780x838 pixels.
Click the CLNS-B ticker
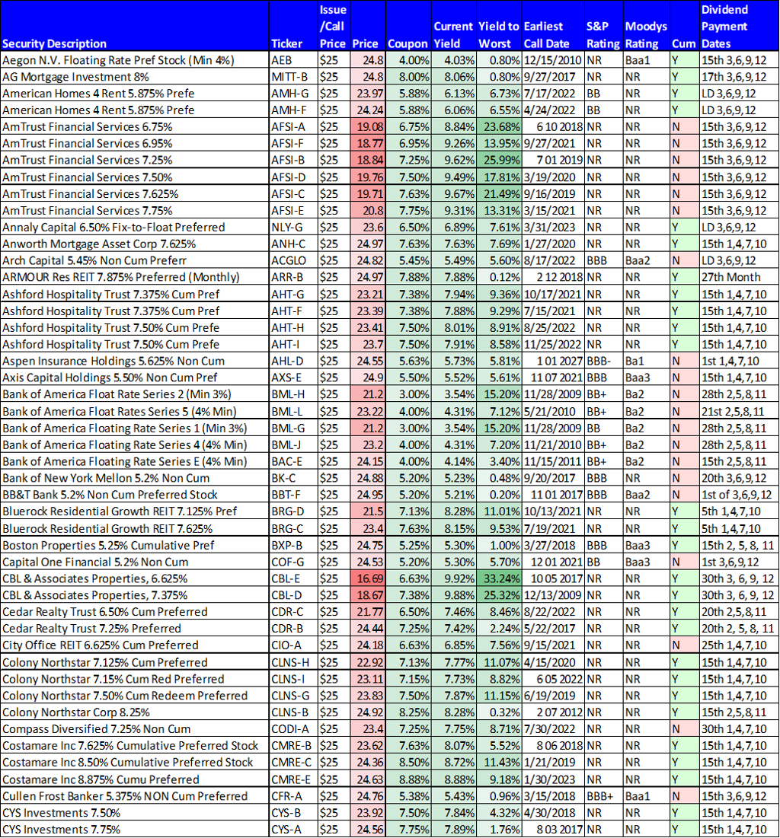[x=293, y=713]
